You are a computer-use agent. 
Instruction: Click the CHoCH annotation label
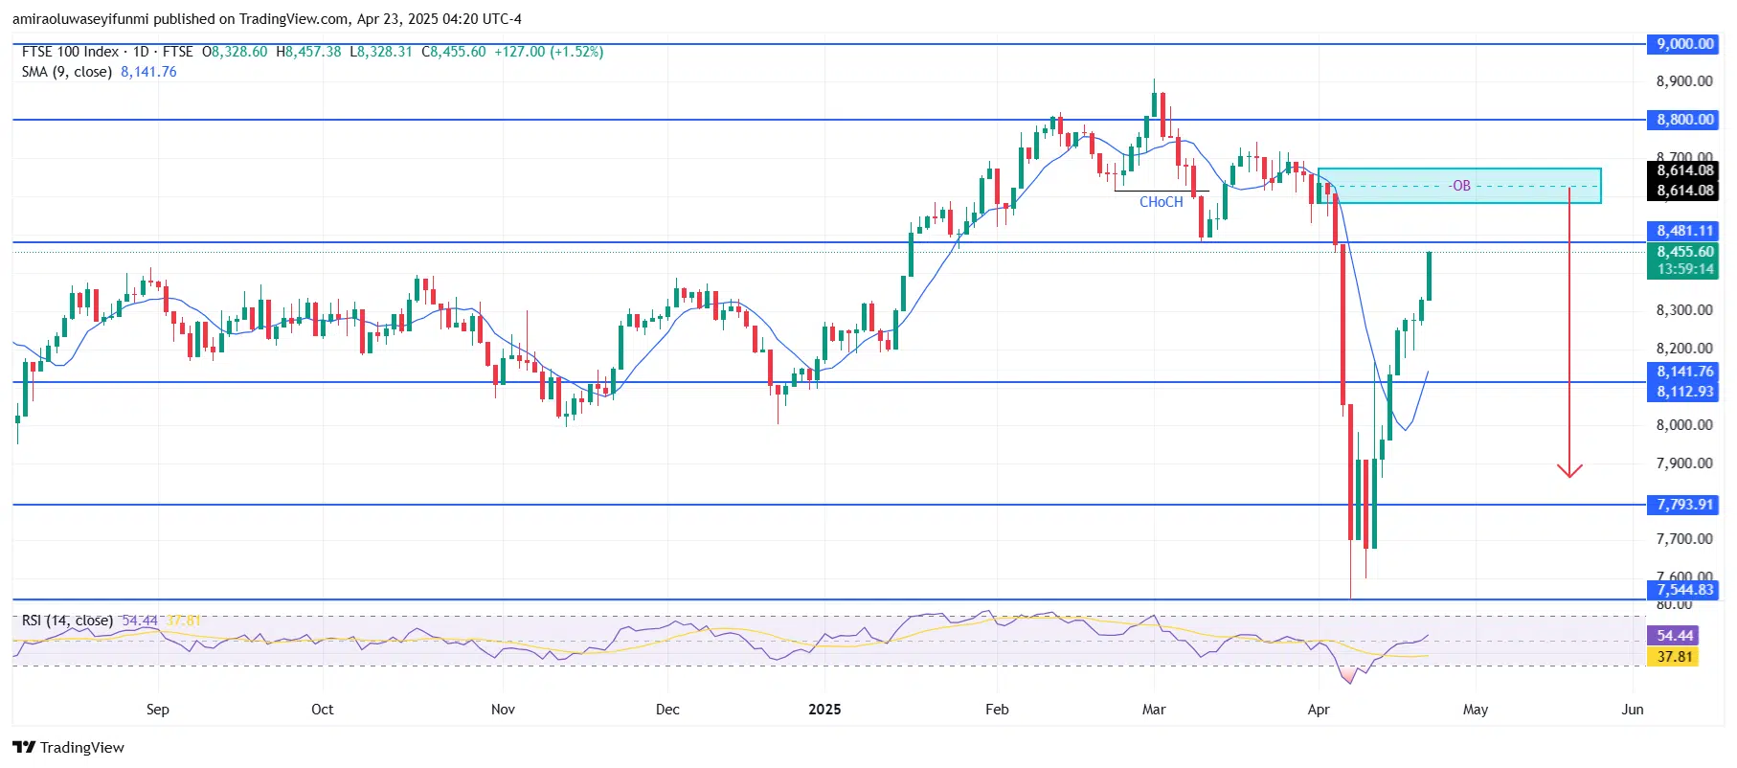click(1162, 202)
